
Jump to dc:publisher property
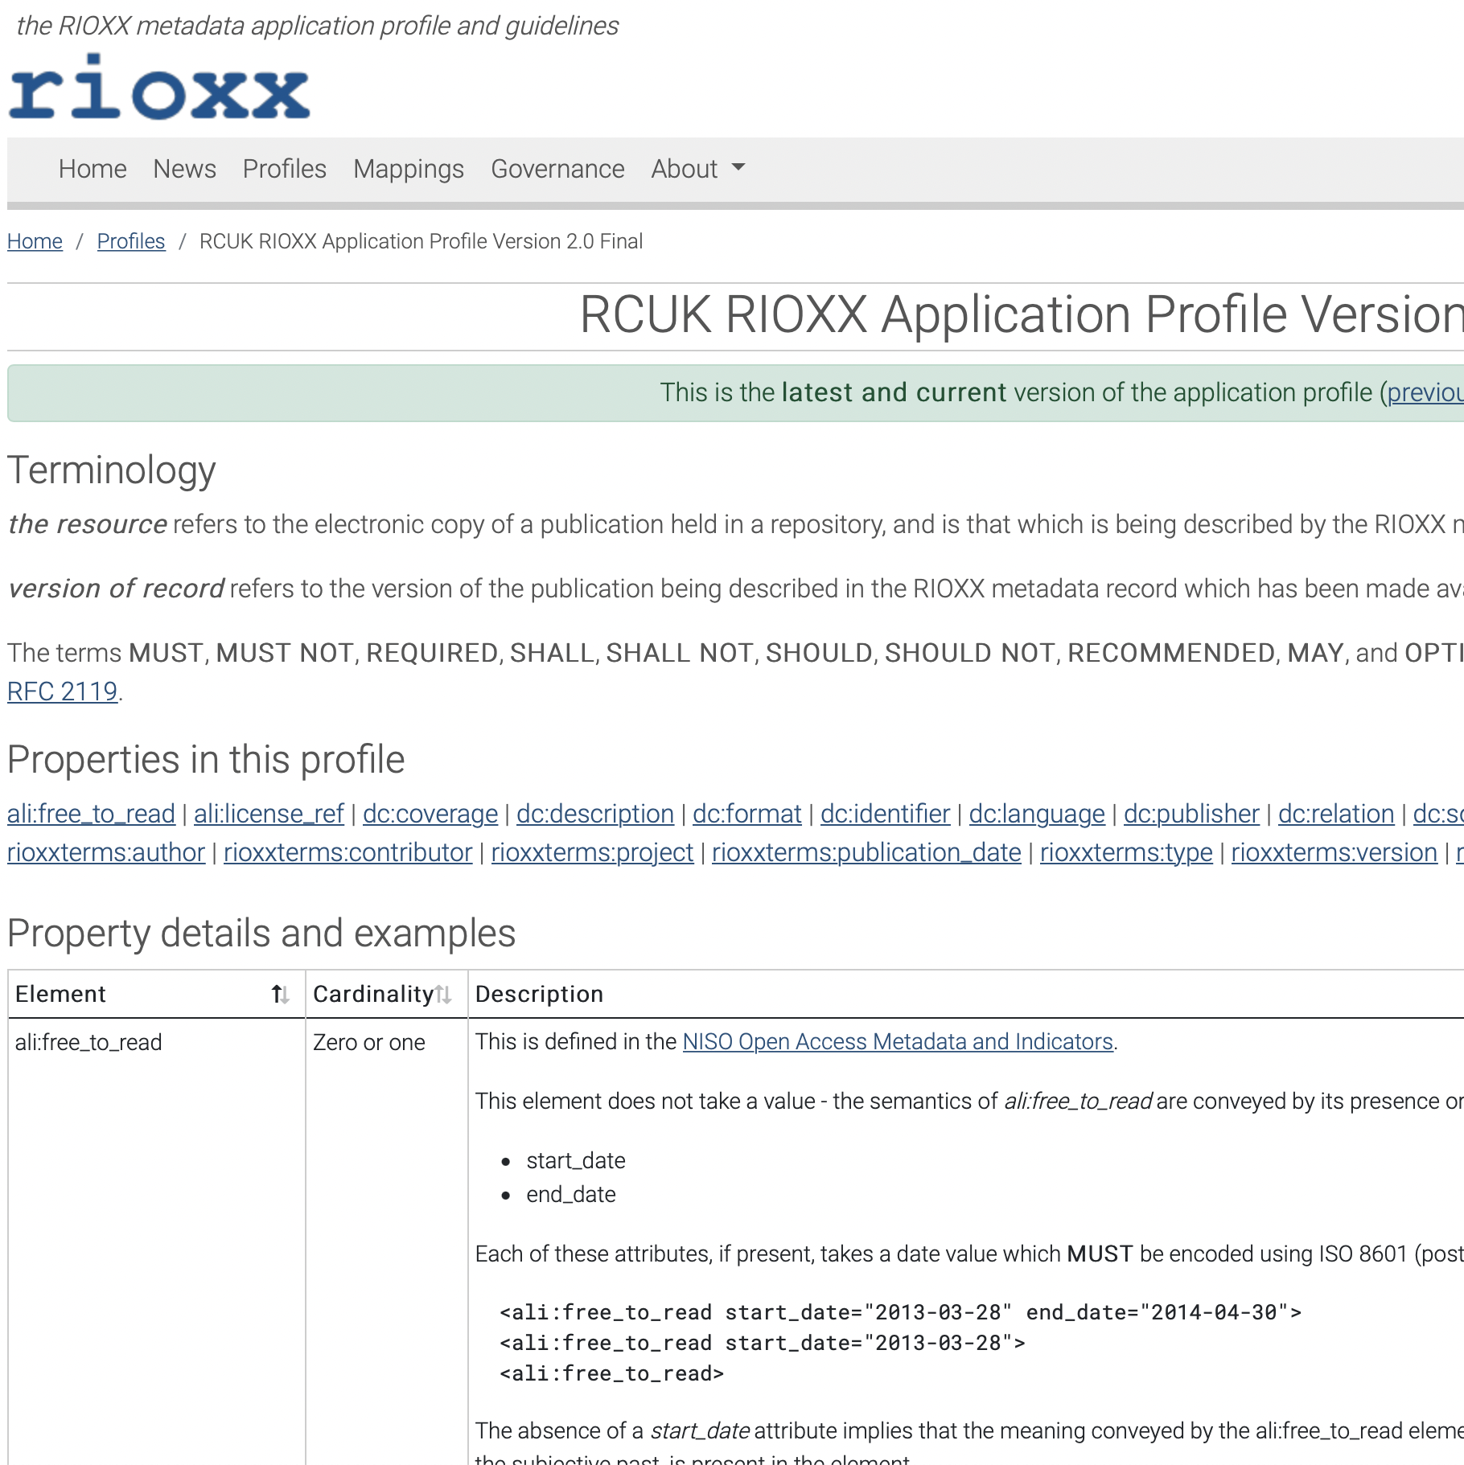point(1191,814)
